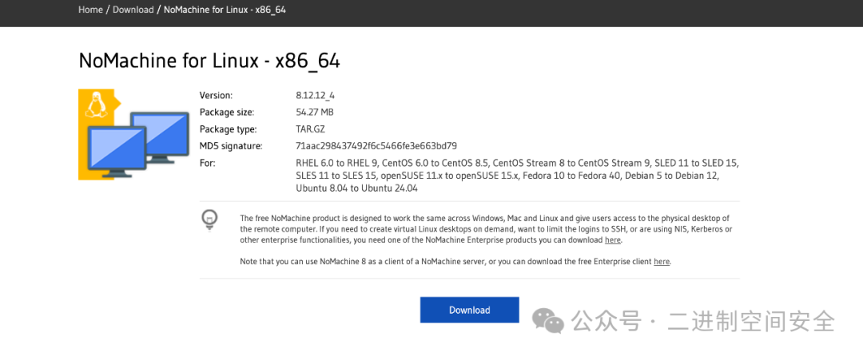Click the WeChat logo watermark icon
Image resolution: width=863 pixels, height=356 pixels.
click(549, 321)
